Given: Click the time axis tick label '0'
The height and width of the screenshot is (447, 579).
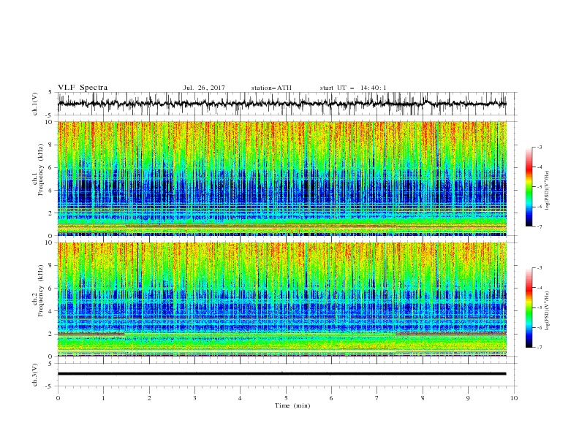Looking at the screenshot, I should 58,398.
